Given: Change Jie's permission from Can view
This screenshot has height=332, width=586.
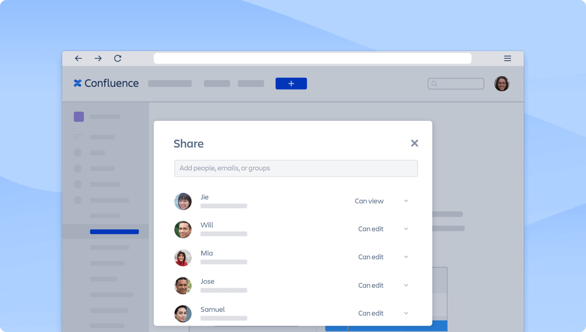Looking at the screenshot, I should (406, 201).
